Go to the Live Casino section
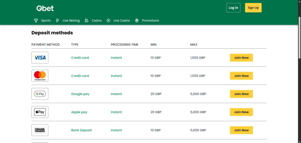301x143 pixels. (x=122, y=21)
